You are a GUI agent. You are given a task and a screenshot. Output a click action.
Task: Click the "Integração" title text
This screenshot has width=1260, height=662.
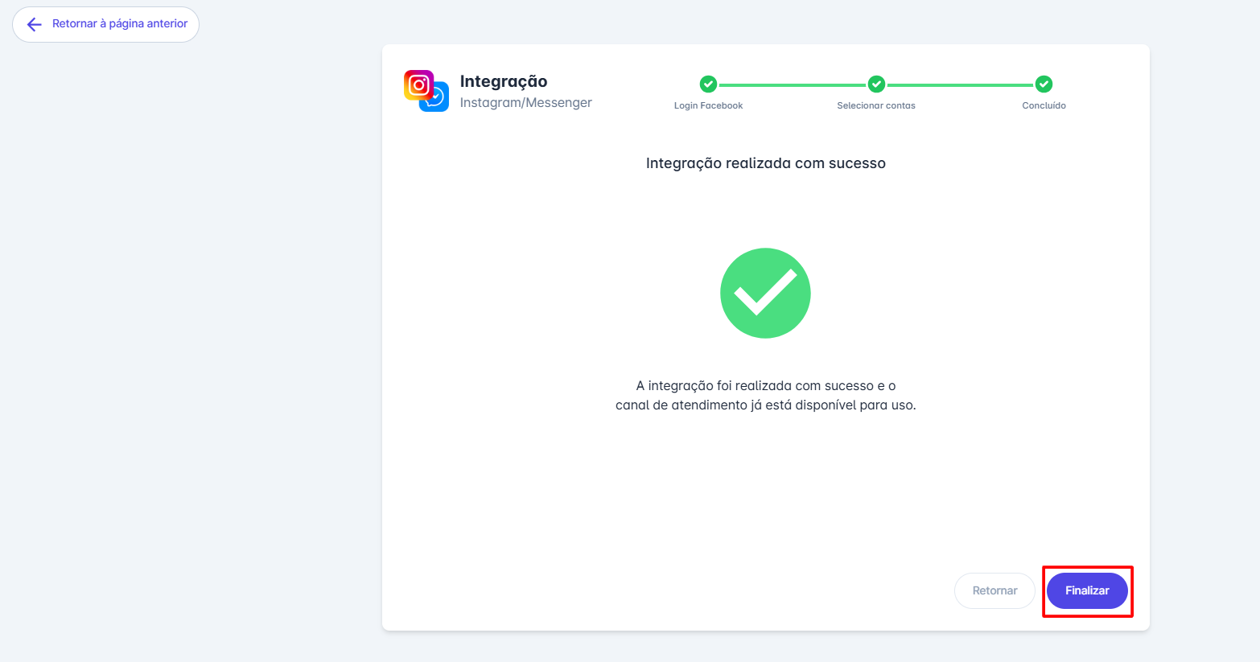tap(504, 81)
